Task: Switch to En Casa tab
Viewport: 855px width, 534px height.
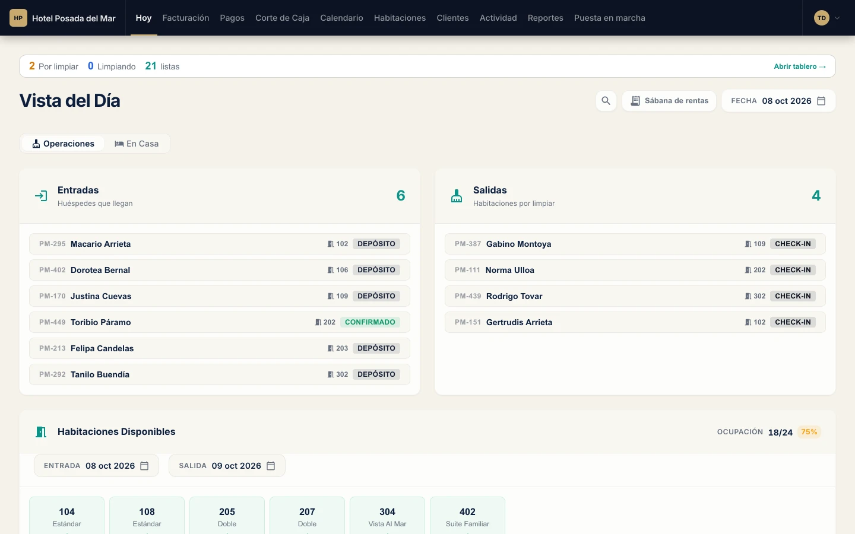Action: coord(137,144)
